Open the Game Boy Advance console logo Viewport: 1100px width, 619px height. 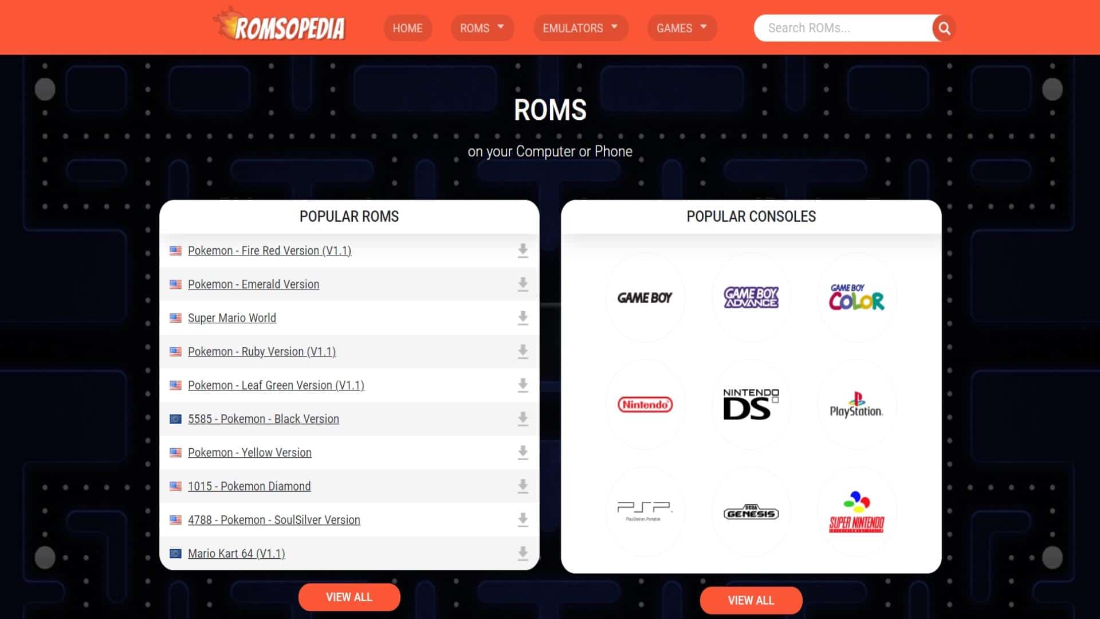[x=751, y=297]
